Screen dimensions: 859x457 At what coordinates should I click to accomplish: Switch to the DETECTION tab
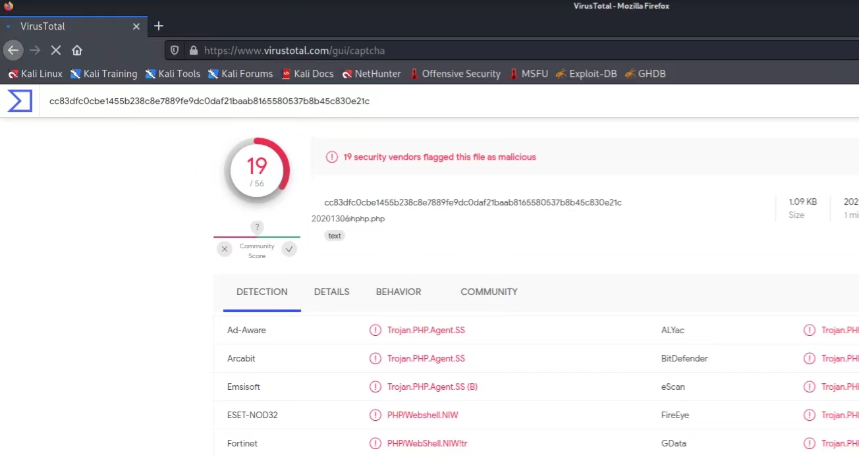click(262, 292)
